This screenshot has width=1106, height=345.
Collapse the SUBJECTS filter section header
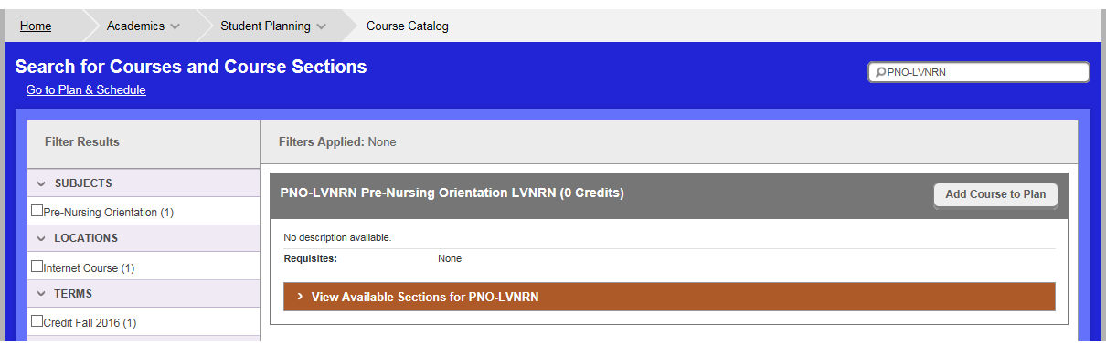[x=144, y=183]
